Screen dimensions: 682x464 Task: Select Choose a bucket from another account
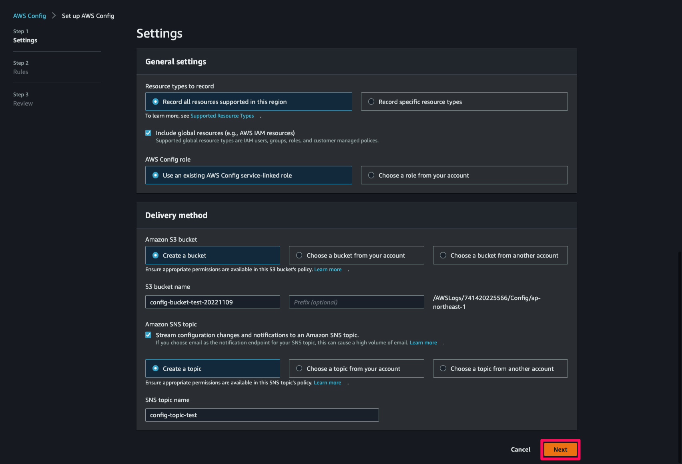pyautogui.click(x=500, y=255)
